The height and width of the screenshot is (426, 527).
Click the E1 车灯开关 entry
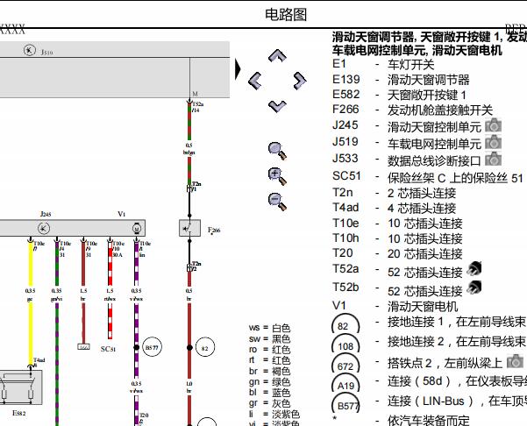[x=383, y=64]
